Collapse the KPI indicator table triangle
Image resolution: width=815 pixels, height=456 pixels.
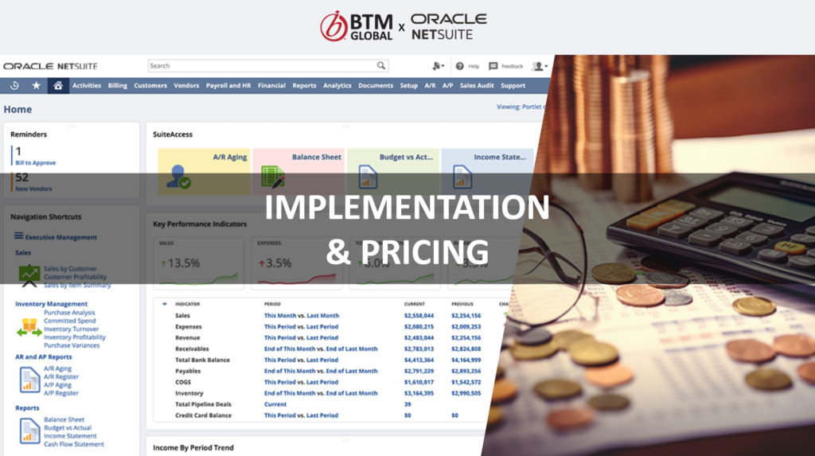(x=164, y=304)
